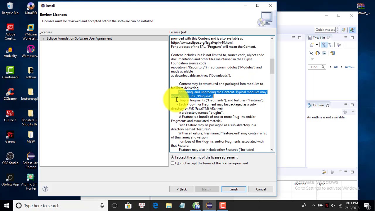
Task: Click Focus on Active Task in Outline
Action: [x=345, y=112]
